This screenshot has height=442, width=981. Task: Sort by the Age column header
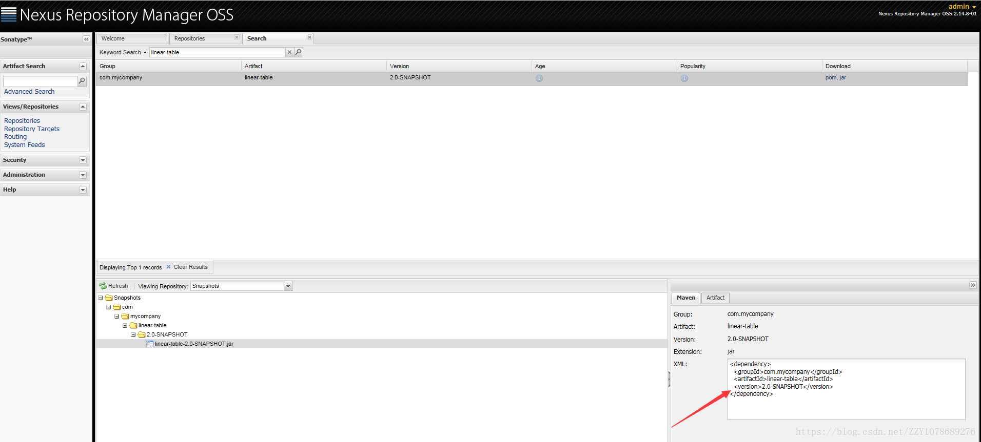[x=604, y=66]
